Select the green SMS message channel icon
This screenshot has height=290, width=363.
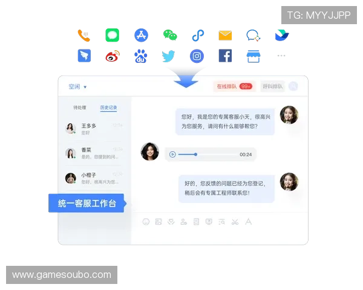point(113,35)
